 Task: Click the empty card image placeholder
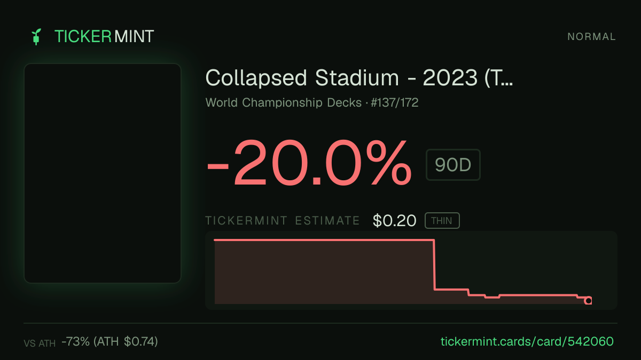[x=103, y=173]
